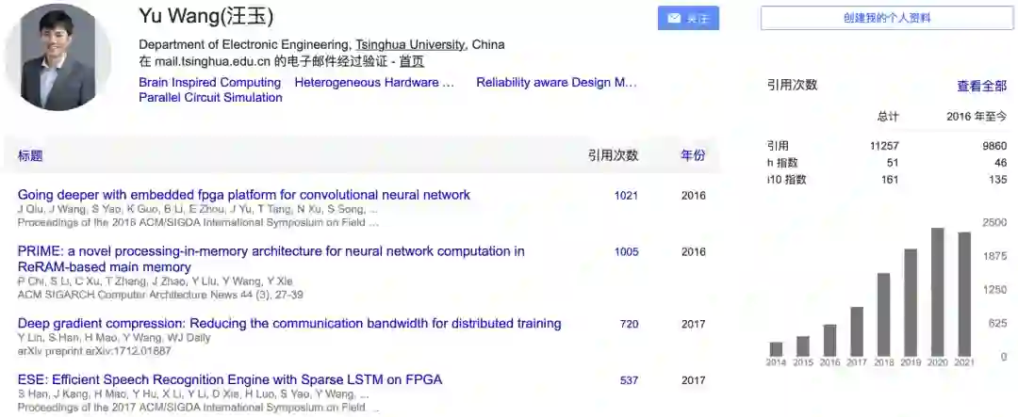Click the 2018 bar in citation chart

point(883,314)
